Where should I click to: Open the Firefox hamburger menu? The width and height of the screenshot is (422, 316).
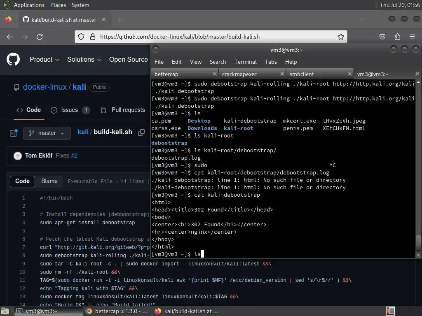(412, 37)
